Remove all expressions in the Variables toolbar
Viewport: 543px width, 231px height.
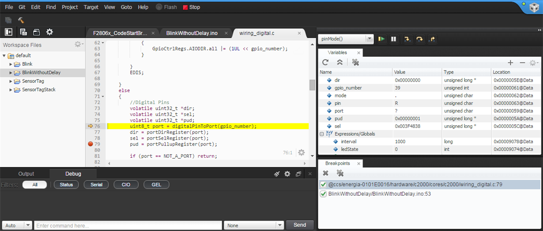(355, 63)
